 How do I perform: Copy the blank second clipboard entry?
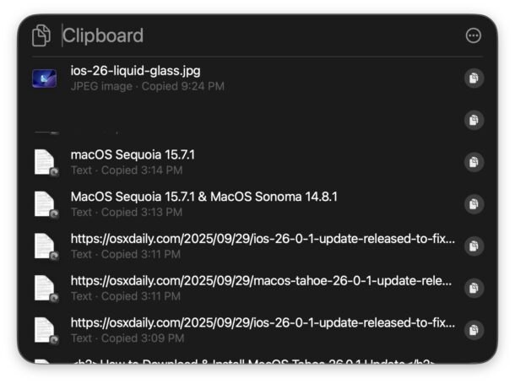(x=474, y=120)
